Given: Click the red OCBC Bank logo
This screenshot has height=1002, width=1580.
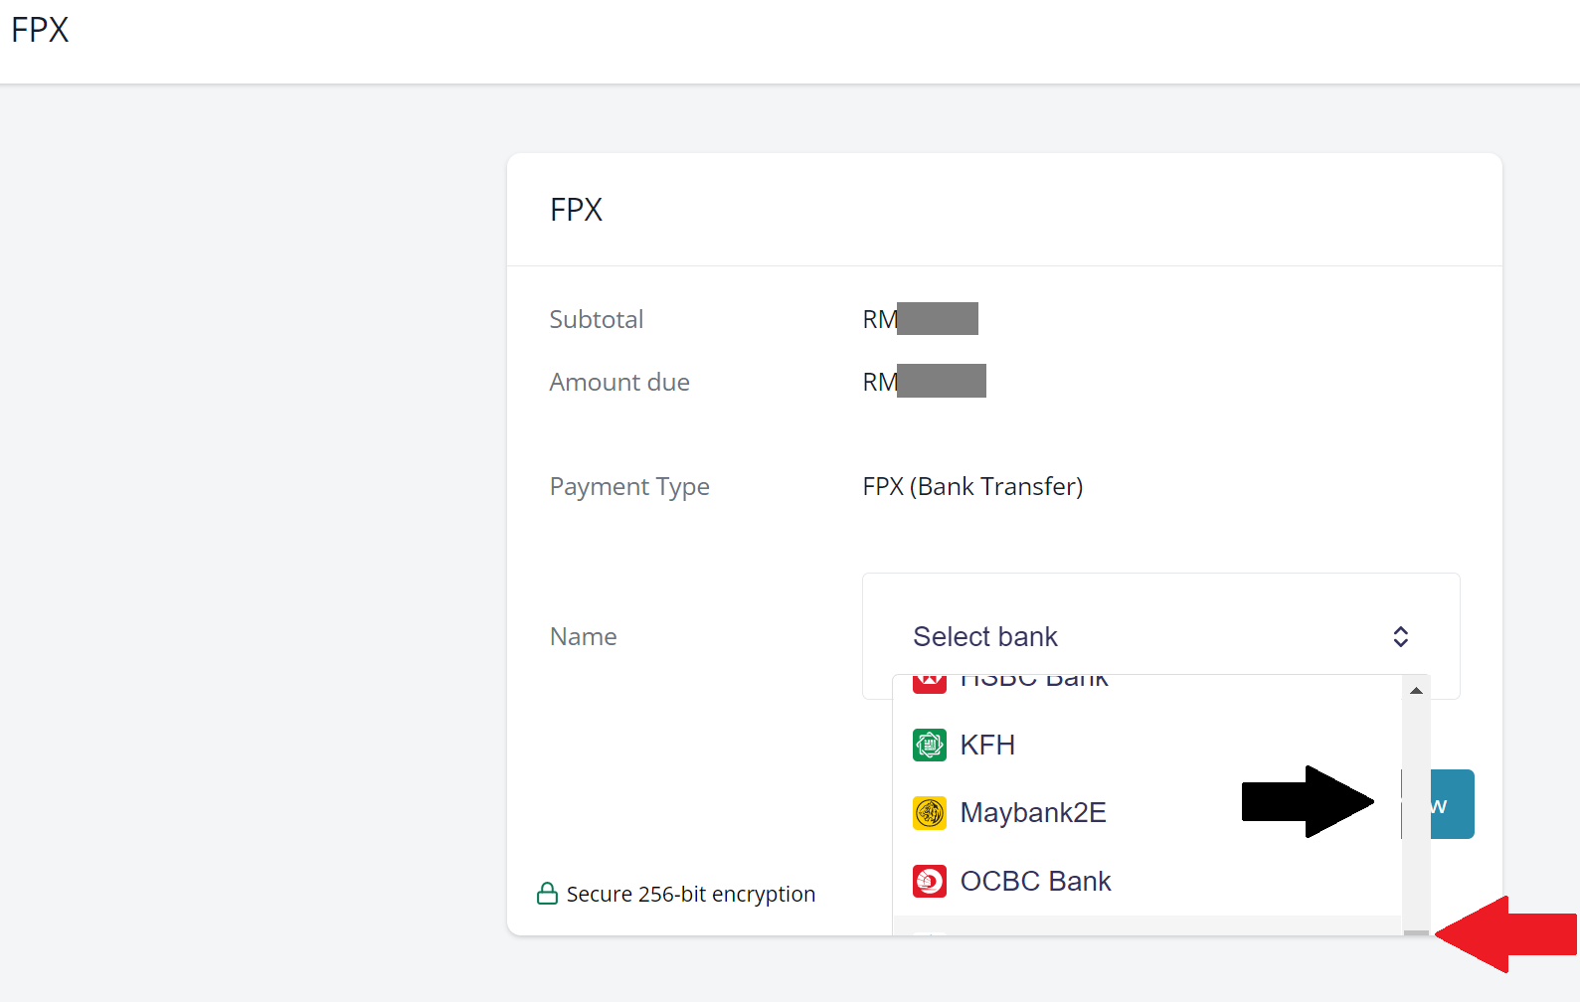Looking at the screenshot, I should pos(929,881).
